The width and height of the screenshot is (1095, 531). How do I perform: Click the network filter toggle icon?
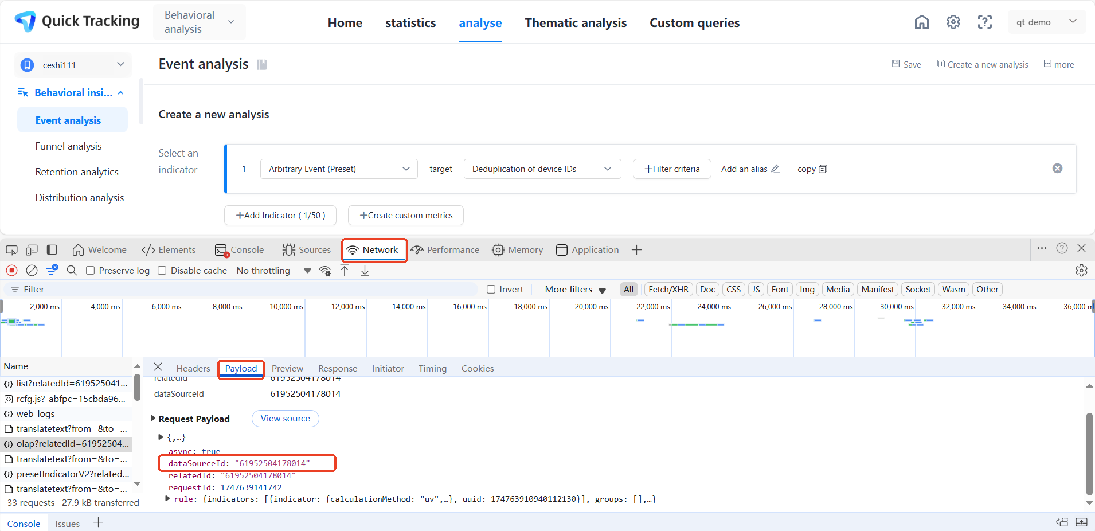coord(52,270)
